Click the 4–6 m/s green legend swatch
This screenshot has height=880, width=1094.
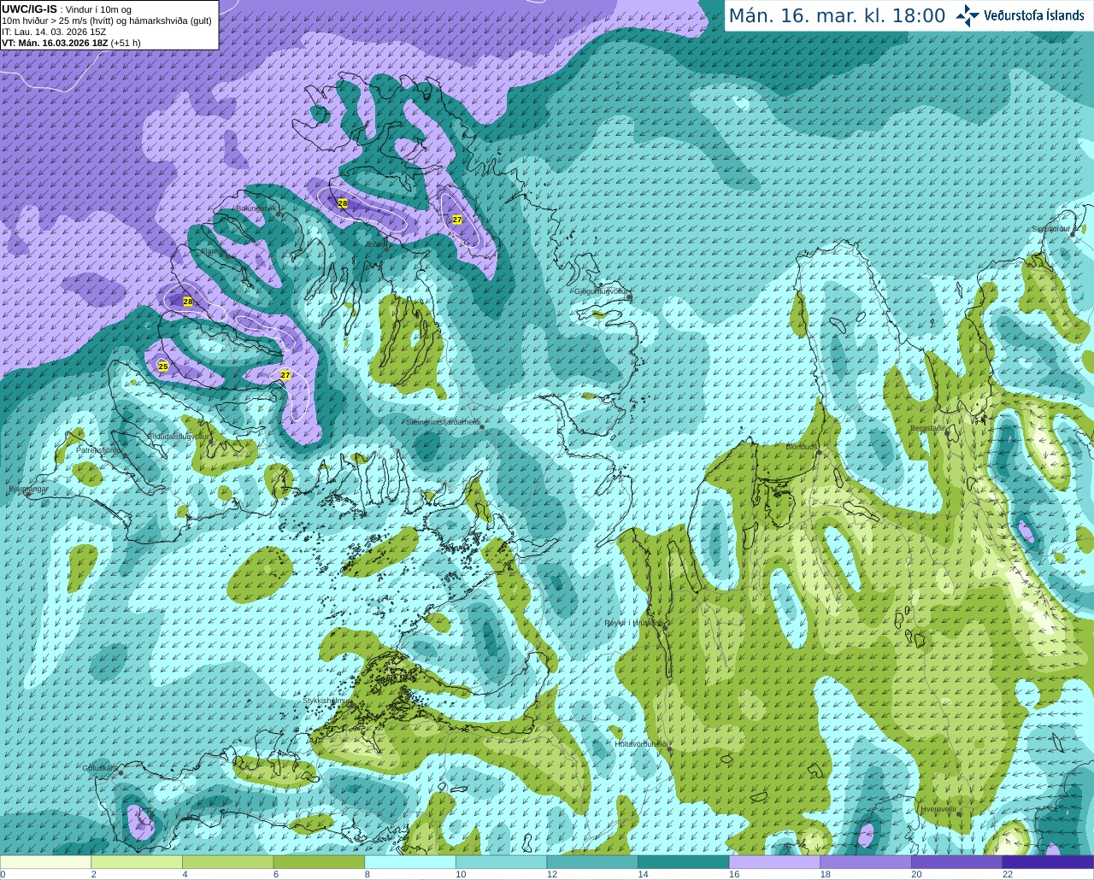click(x=228, y=862)
